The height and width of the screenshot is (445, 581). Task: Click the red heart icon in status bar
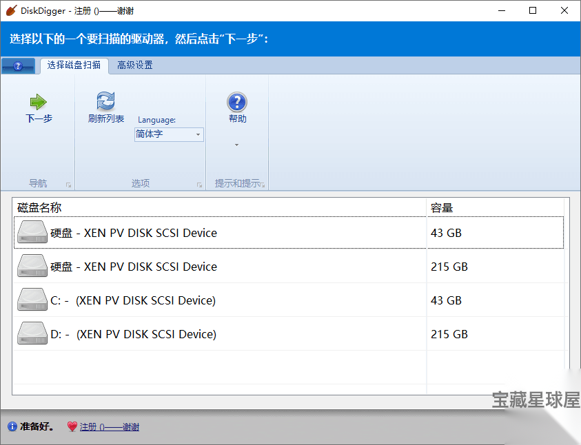72,426
